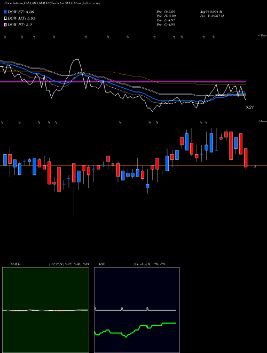Click the 'Pre C: 4.99' value
This screenshot has width=267, height=353.
pos(166,25)
